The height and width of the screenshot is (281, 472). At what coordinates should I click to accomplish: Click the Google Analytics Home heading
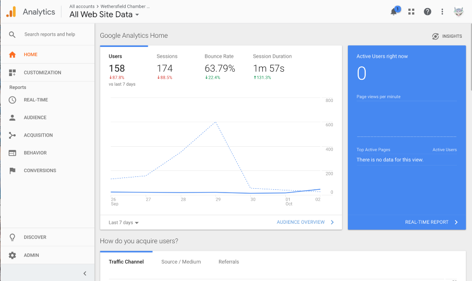(x=134, y=36)
